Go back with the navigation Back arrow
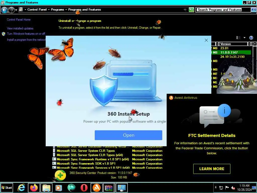Screen dimensions: 257x193 click(4, 10)
